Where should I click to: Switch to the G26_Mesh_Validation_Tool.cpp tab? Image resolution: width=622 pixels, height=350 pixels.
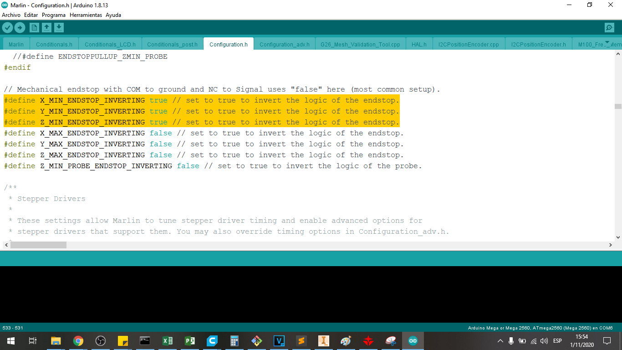coord(360,44)
